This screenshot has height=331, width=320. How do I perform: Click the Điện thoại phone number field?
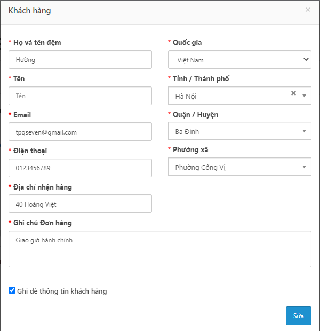coord(80,168)
